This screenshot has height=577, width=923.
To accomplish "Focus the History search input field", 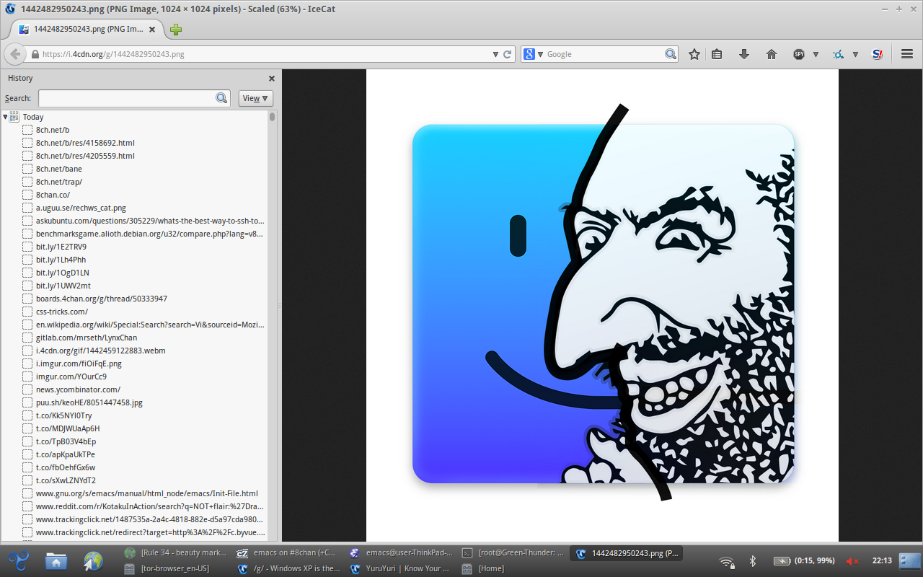I will (127, 98).
